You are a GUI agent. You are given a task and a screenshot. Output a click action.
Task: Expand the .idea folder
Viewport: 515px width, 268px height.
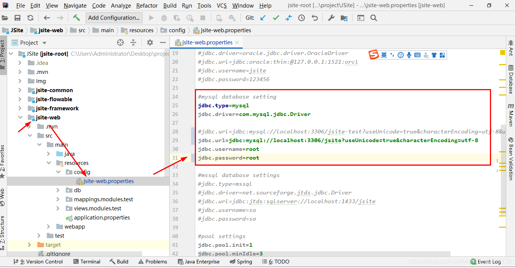pos(20,63)
